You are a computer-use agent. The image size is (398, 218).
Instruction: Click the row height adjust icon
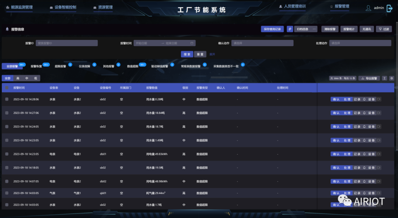pos(384,78)
